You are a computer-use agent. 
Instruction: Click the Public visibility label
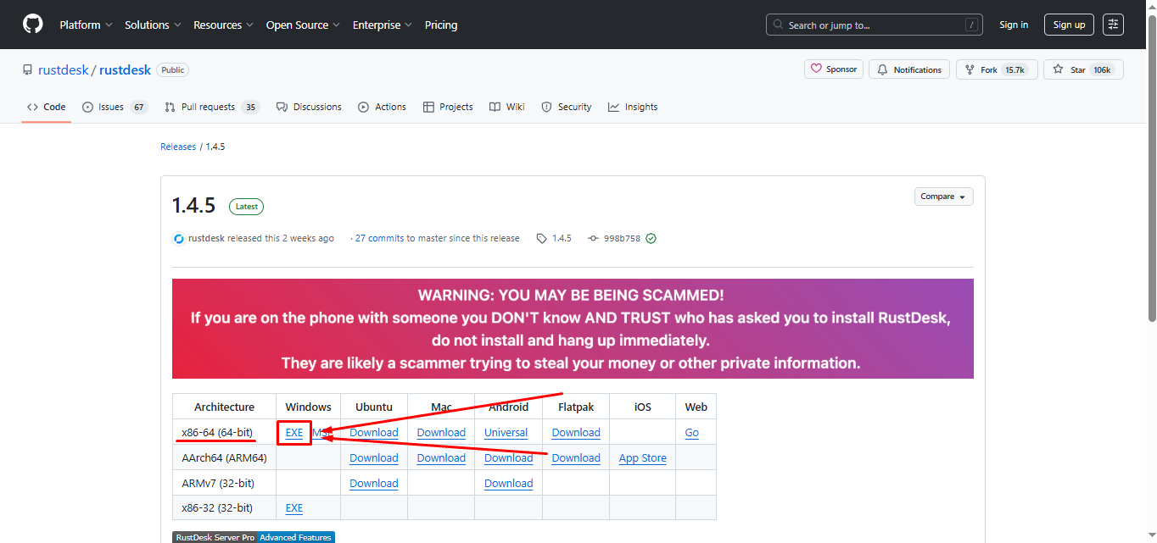[x=173, y=70]
